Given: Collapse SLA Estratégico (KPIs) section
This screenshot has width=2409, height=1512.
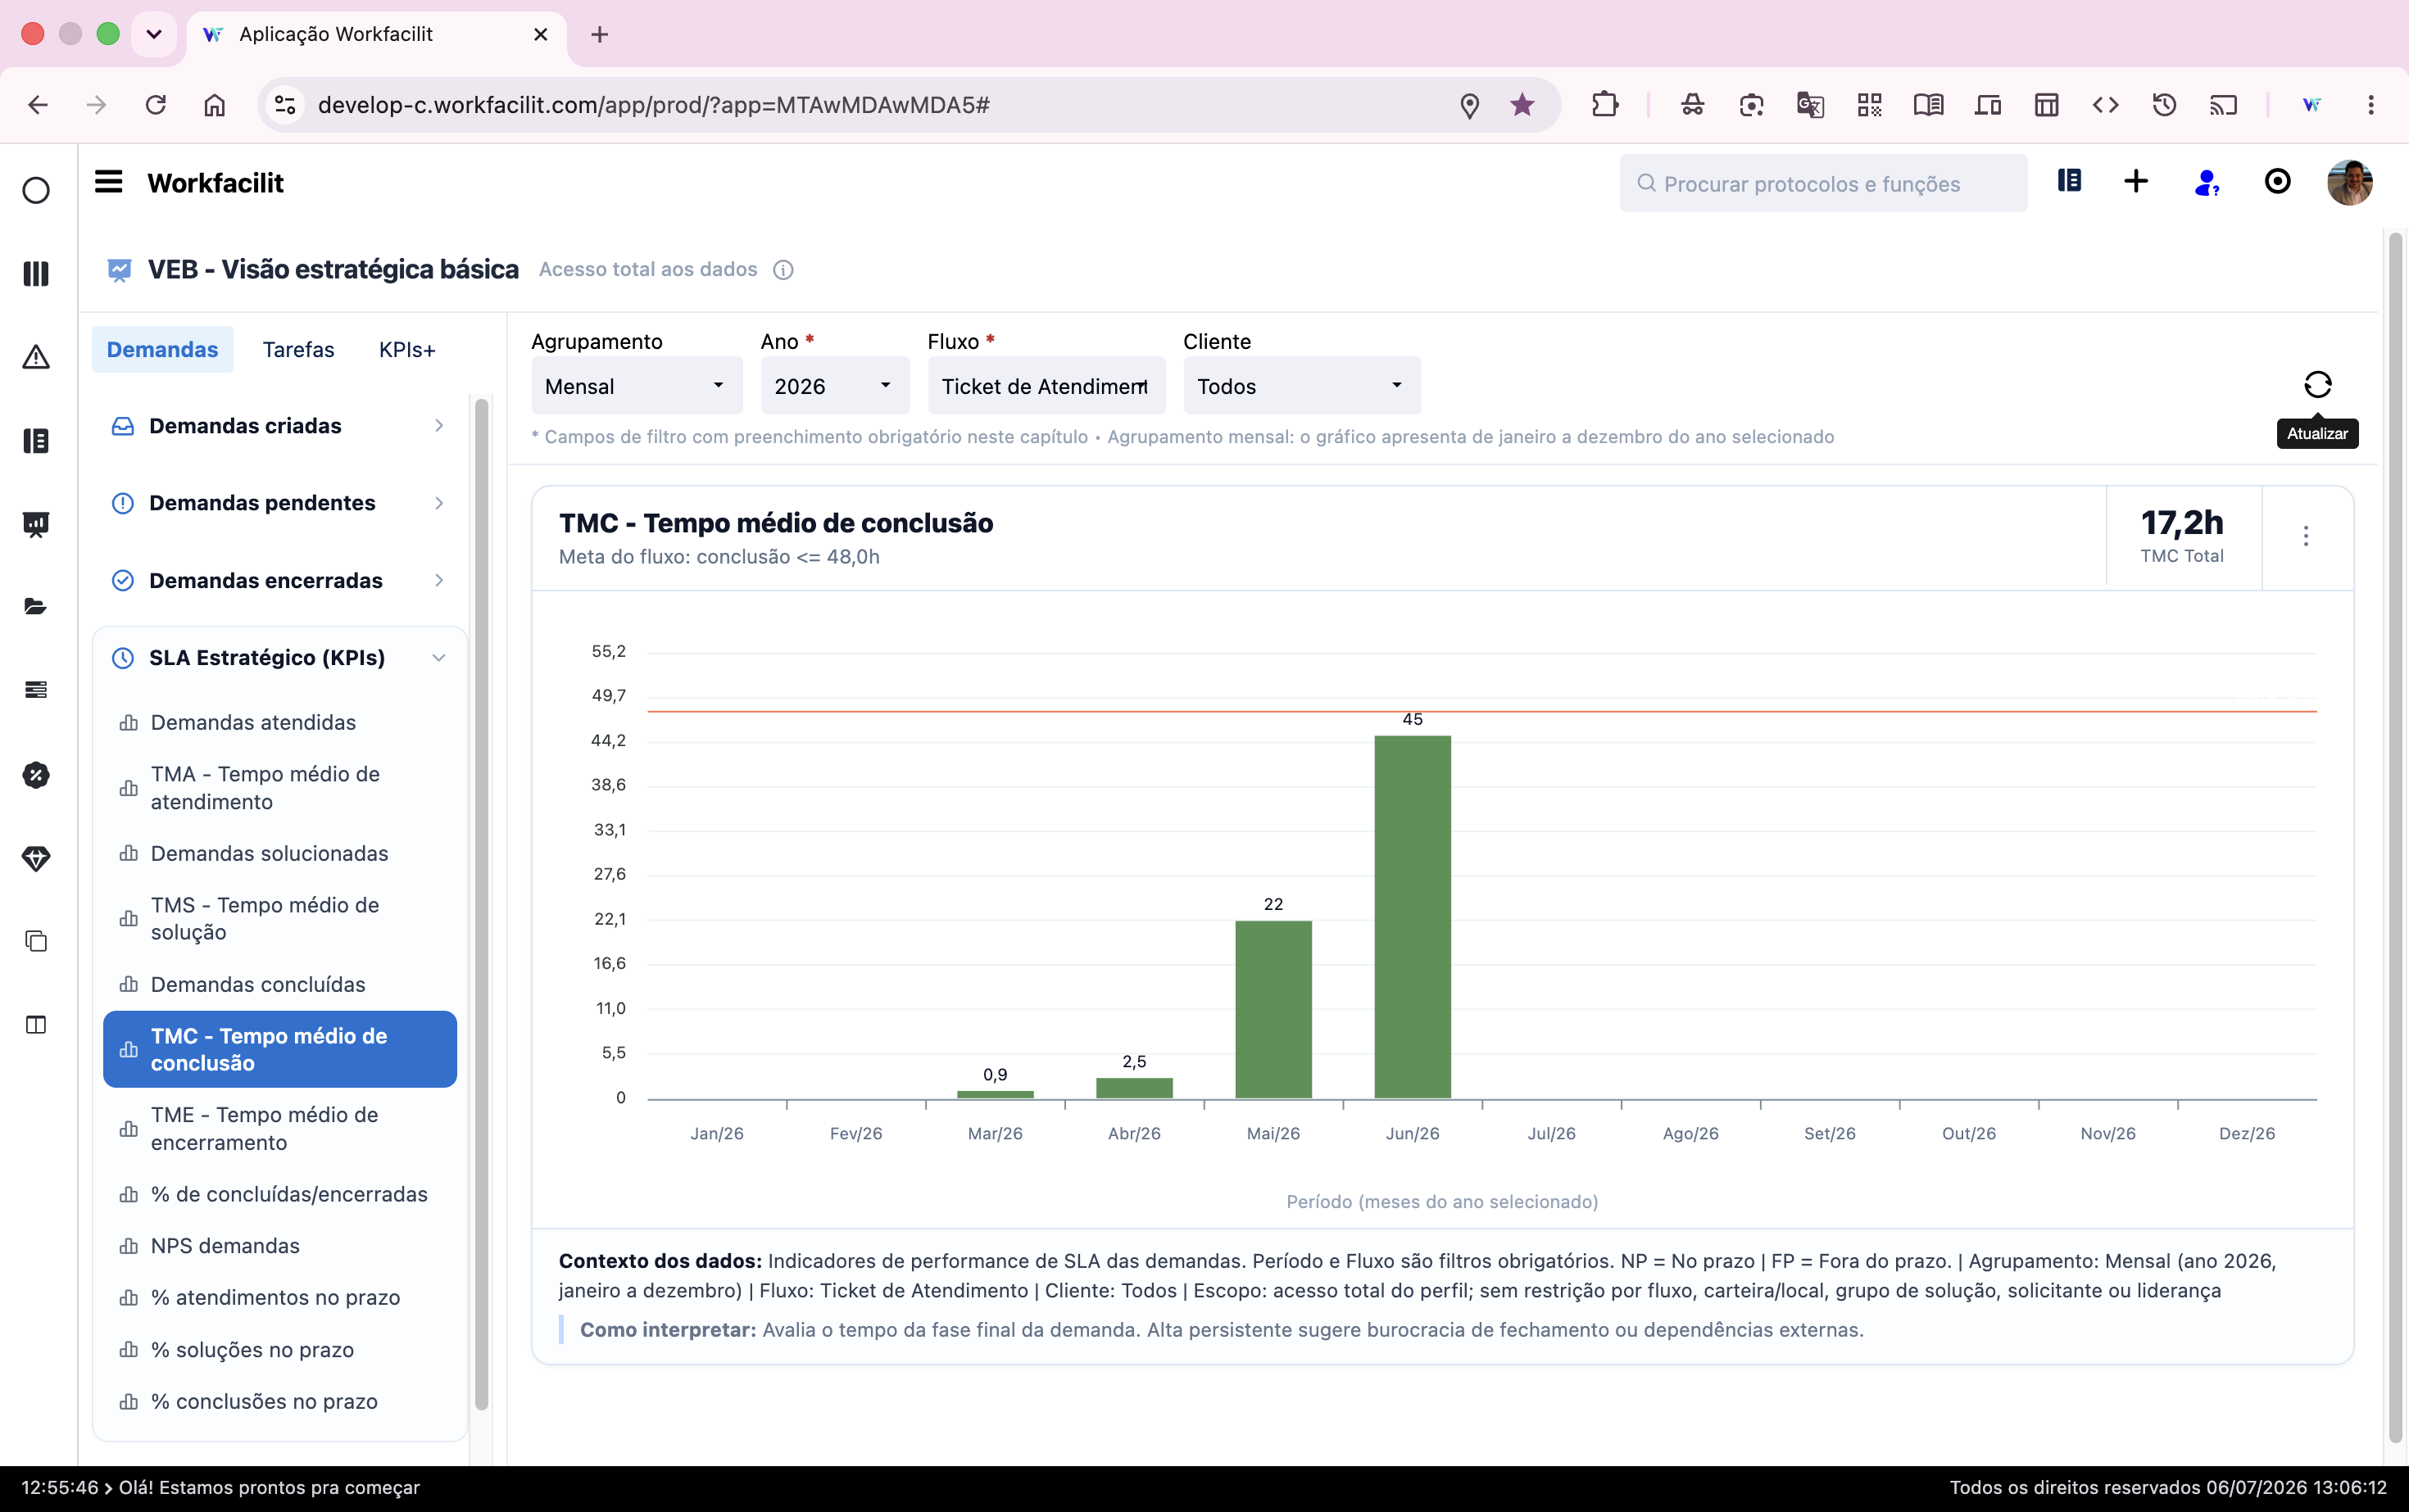Looking at the screenshot, I should (x=279, y=658).
